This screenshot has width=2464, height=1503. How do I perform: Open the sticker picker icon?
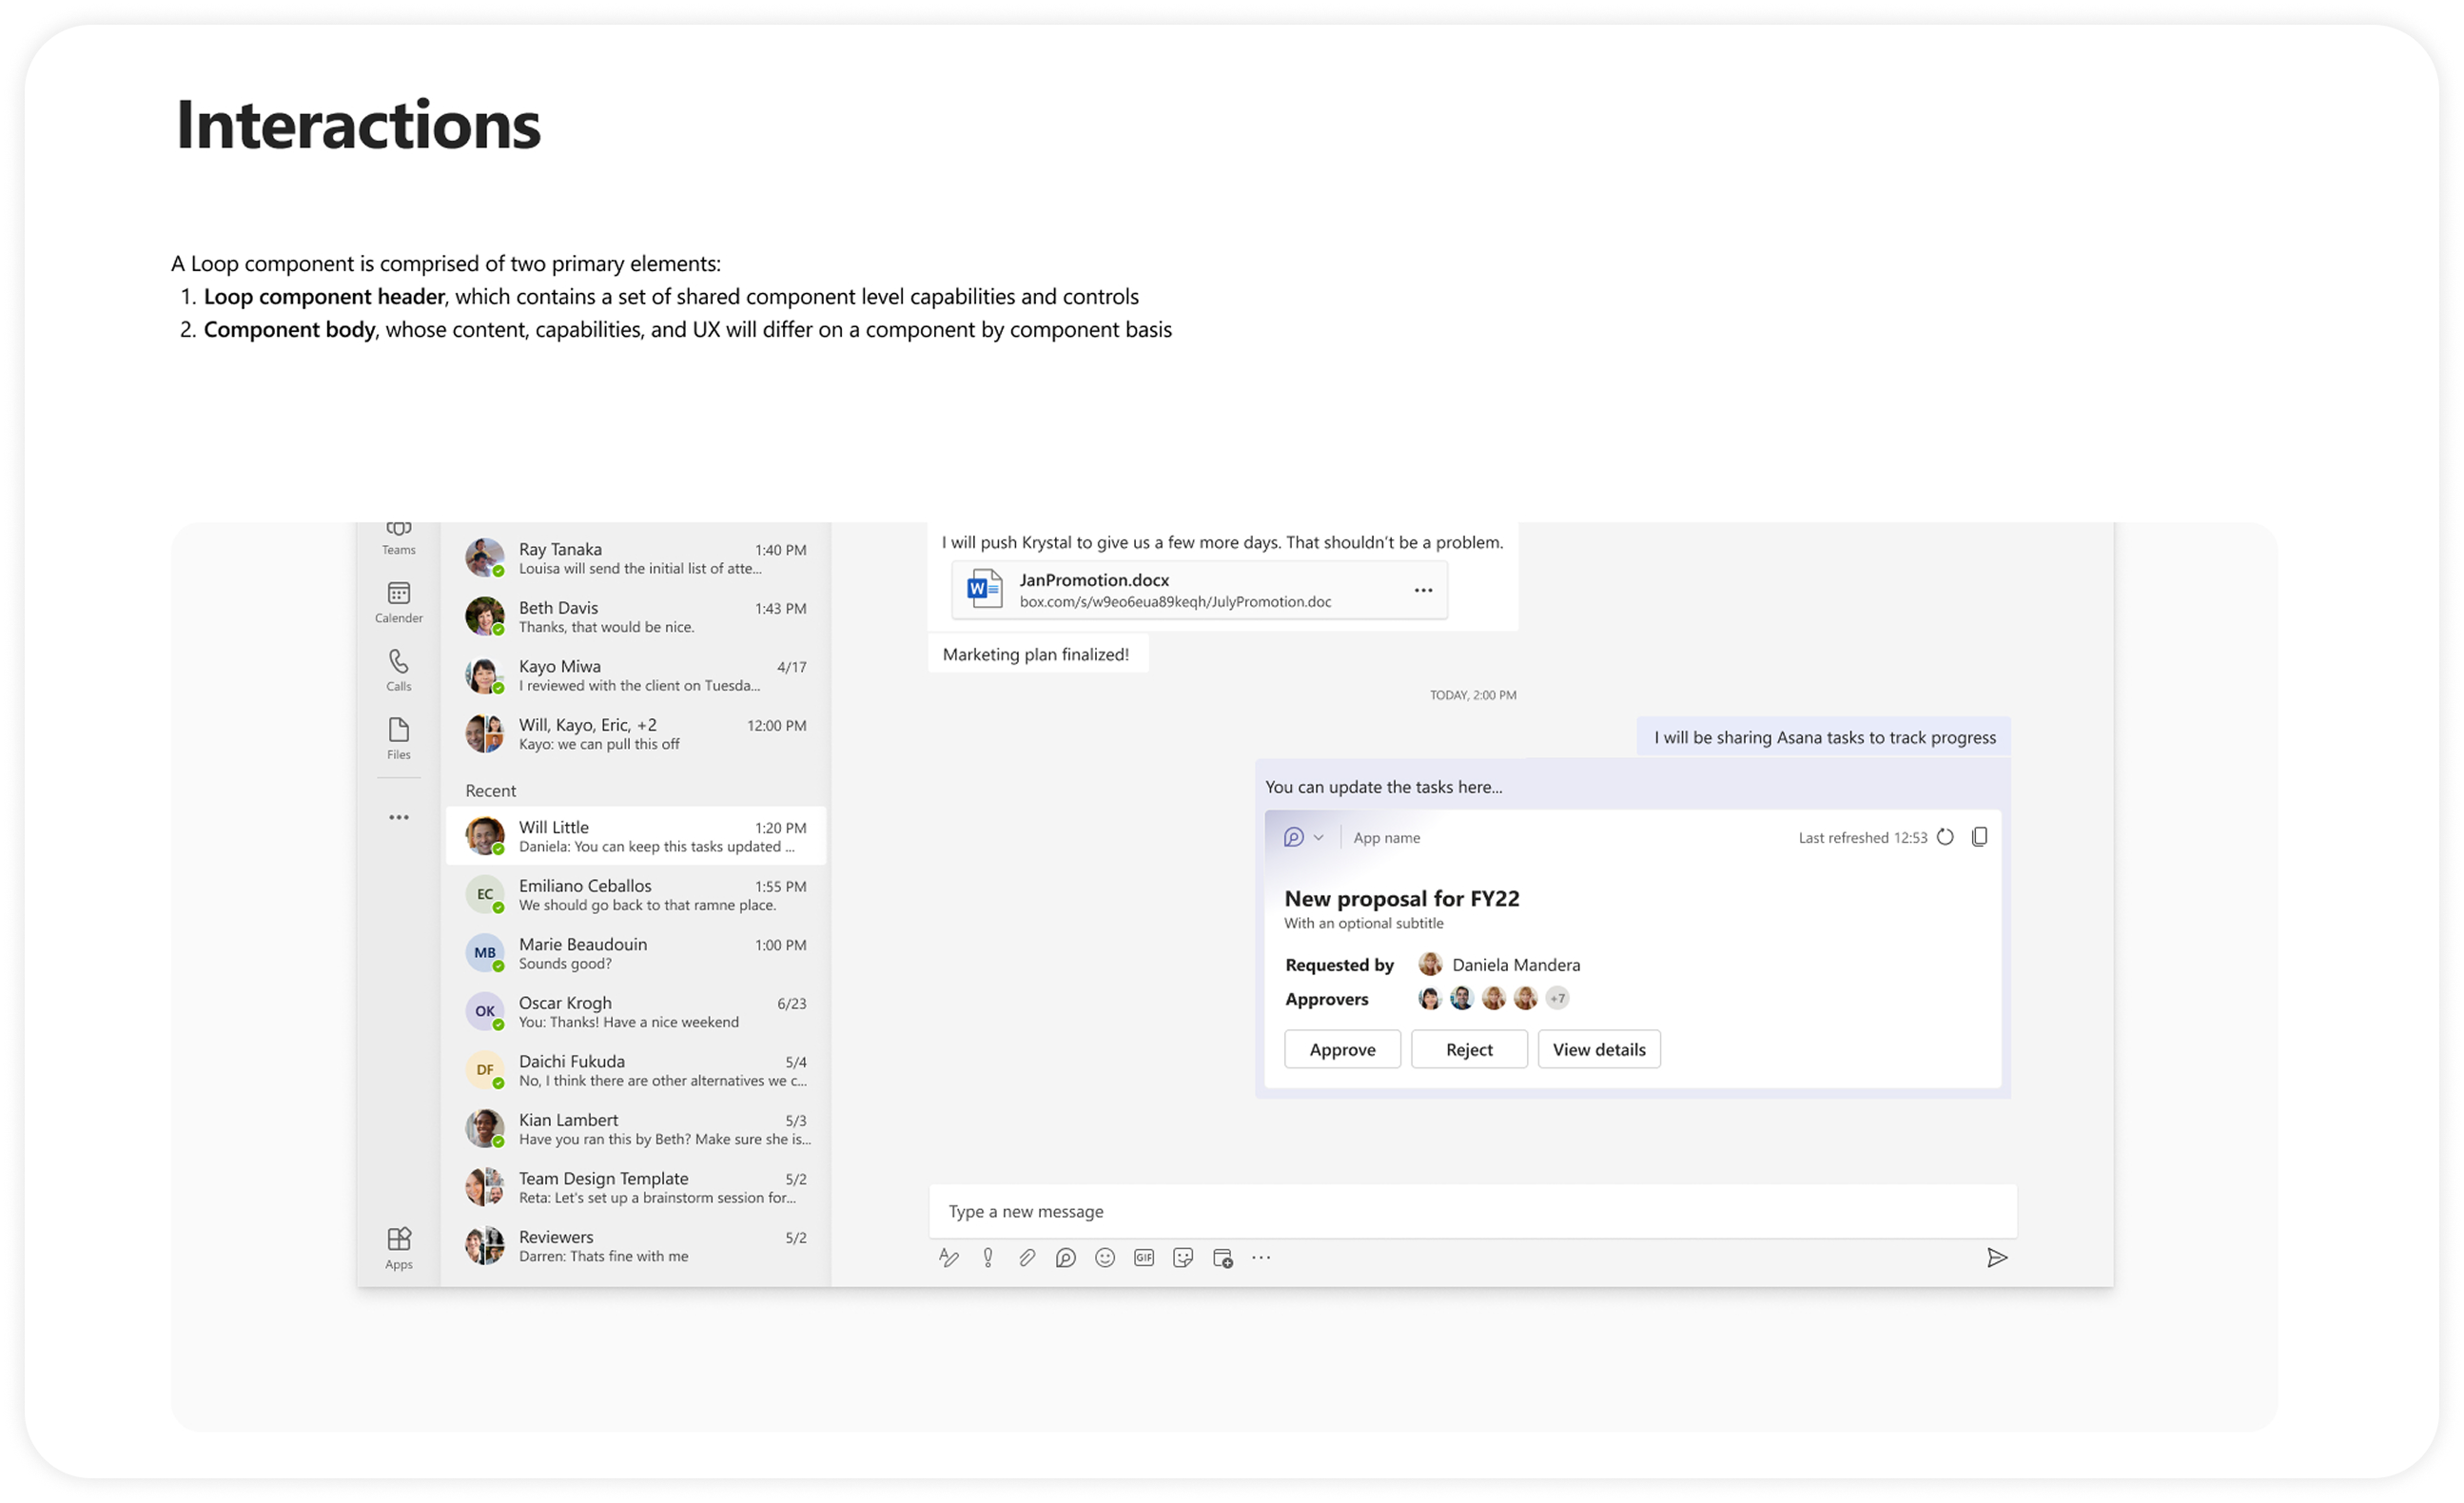(x=1182, y=1258)
